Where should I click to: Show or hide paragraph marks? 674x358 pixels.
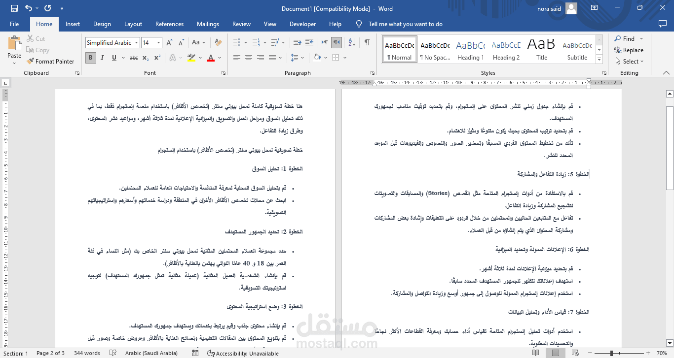pyautogui.click(x=367, y=42)
